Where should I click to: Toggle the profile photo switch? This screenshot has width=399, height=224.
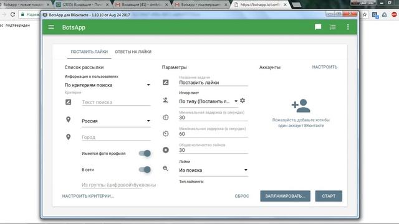click(x=145, y=154)
